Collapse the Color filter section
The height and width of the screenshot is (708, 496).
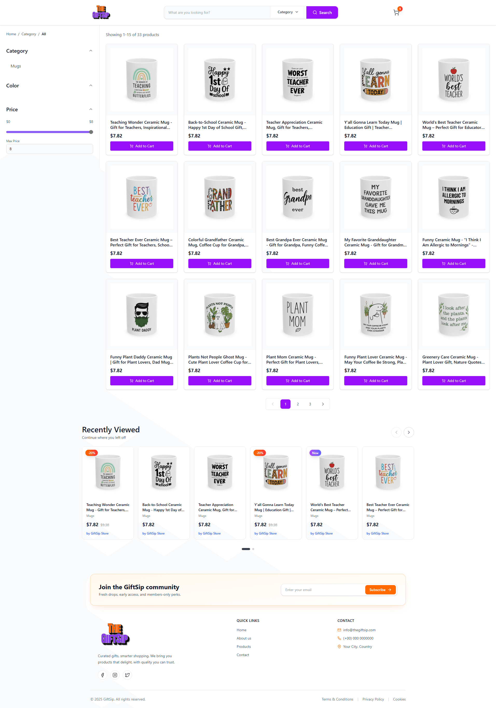91,85
